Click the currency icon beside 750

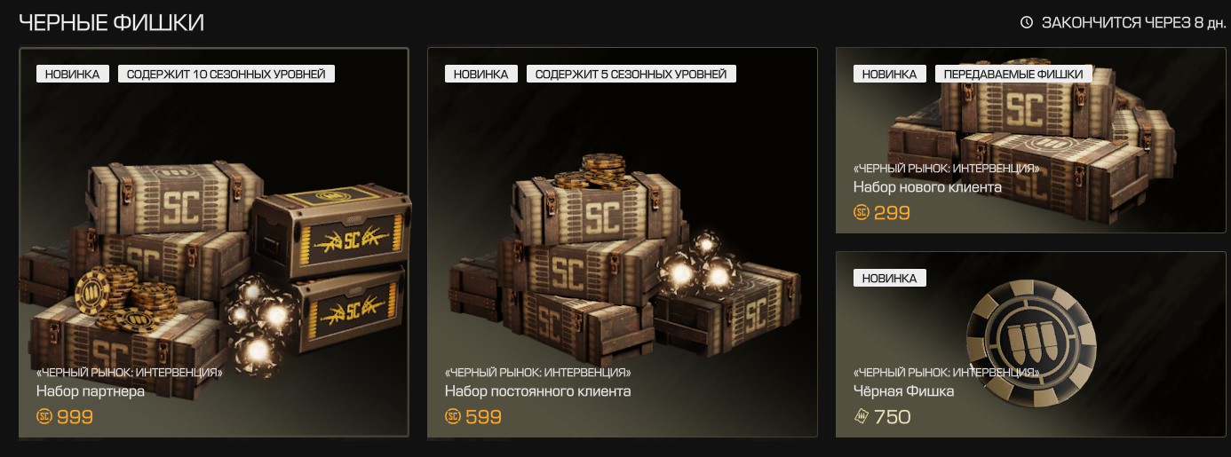click(x=862, y=416)
